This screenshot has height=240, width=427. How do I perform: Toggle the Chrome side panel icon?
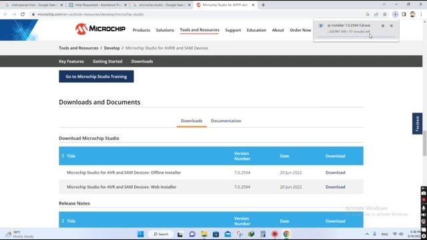404,14
